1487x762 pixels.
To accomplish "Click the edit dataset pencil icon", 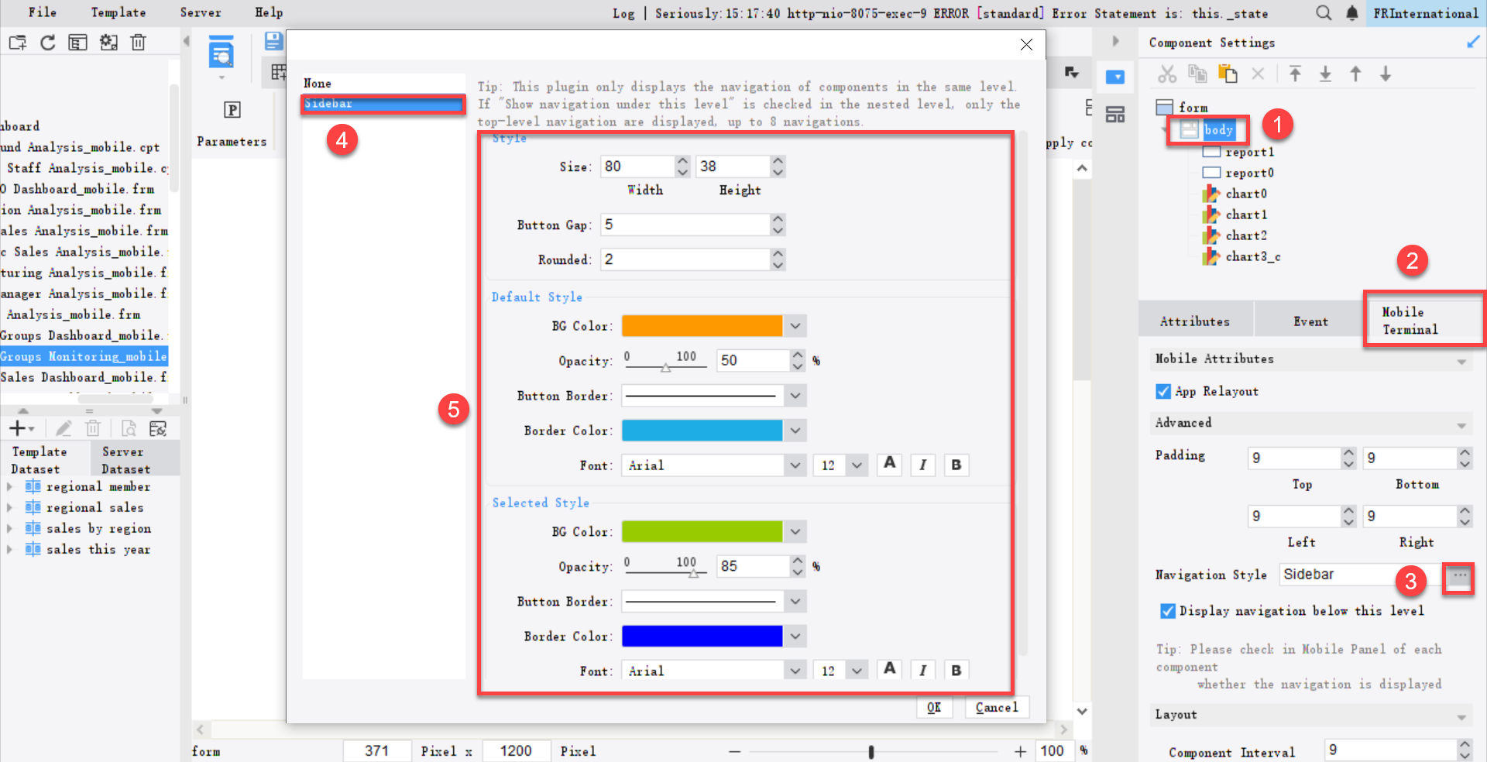I will pos(64,428).
